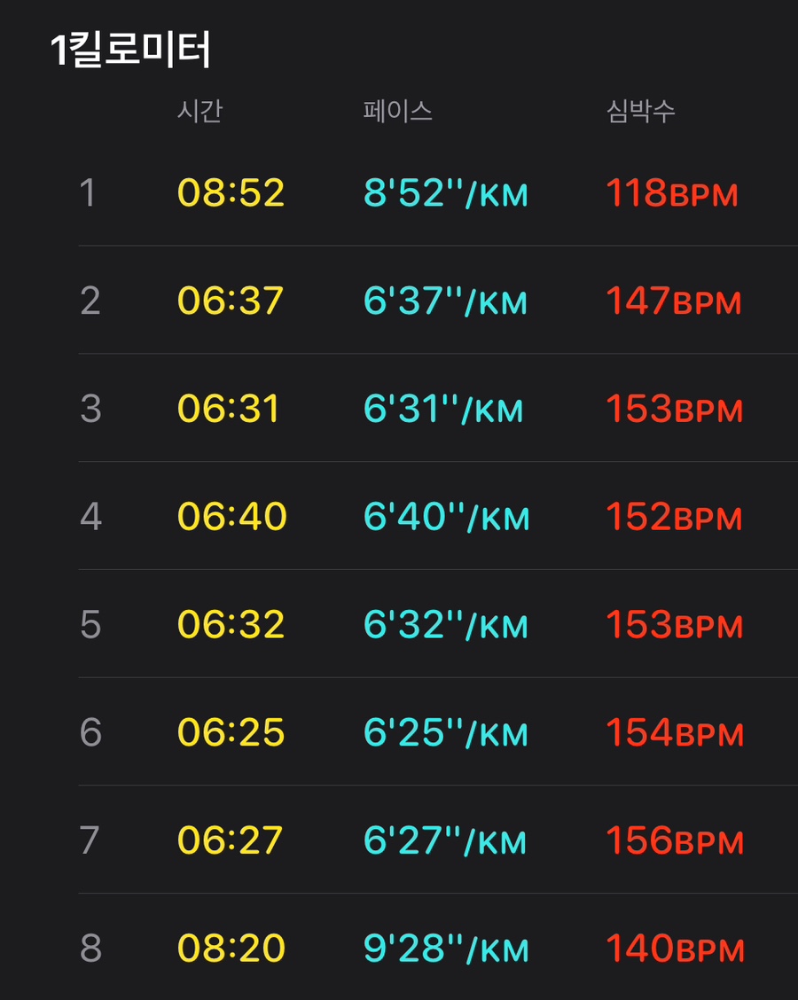Select the 154BPM heart rate value
Viewport: 798px width, 1000px height.
[675, 731]
